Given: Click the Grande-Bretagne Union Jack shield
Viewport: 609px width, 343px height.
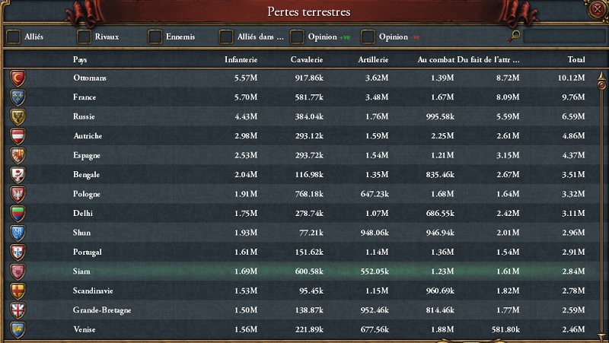Looking at the screenshot, I should (x=18, y=310).
